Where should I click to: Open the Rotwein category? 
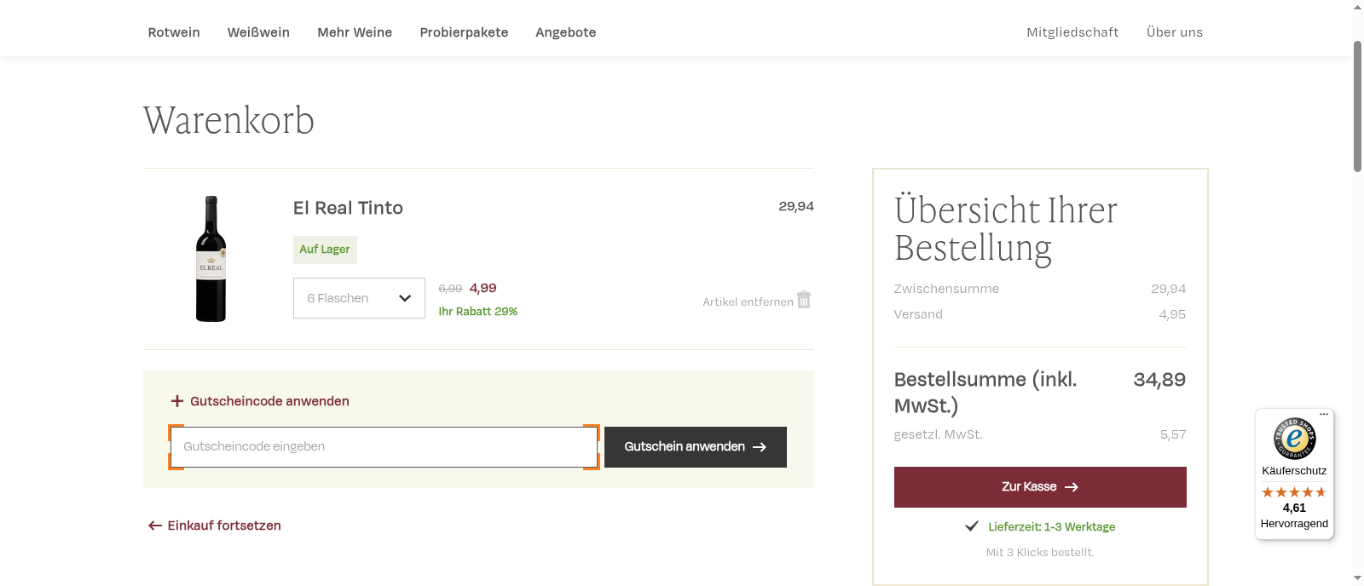tap(173, 32)
